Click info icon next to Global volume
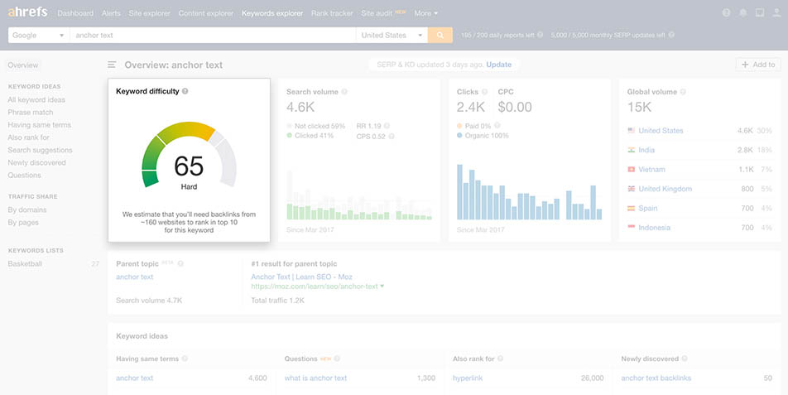 point(683,92)
